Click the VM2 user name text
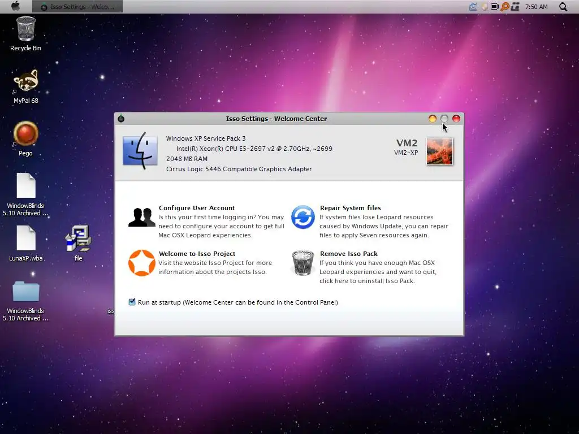The height and width of the screenshot is (434, 579). [x=407, y=143]
